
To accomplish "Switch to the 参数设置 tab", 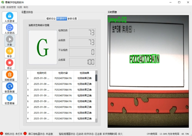I will click(72, 19).
